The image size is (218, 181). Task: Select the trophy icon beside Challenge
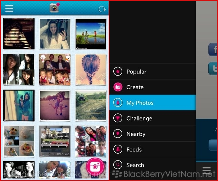(x=118, y=118)
